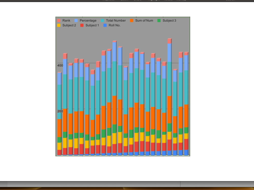Click the '200' axis value label

pyautogui.click(x=60, y=111)
